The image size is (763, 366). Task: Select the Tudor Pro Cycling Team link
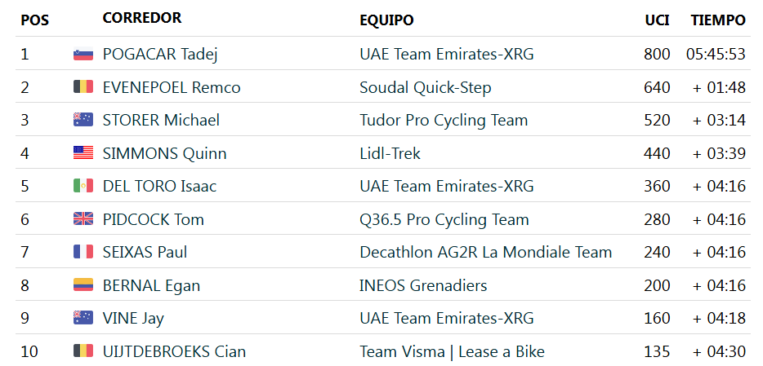pyautogui.click(x=444, y=120)
